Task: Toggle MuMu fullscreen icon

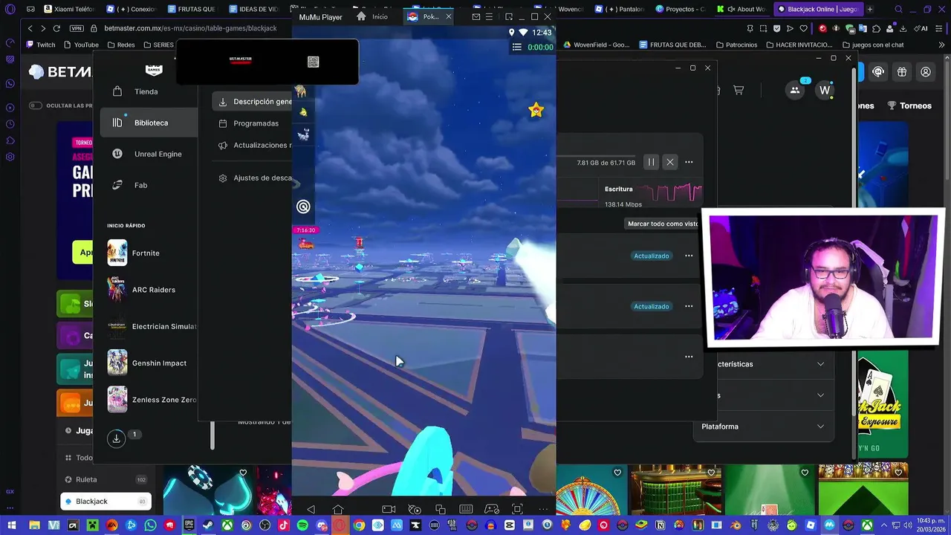Action: click(x=518, y=509)
